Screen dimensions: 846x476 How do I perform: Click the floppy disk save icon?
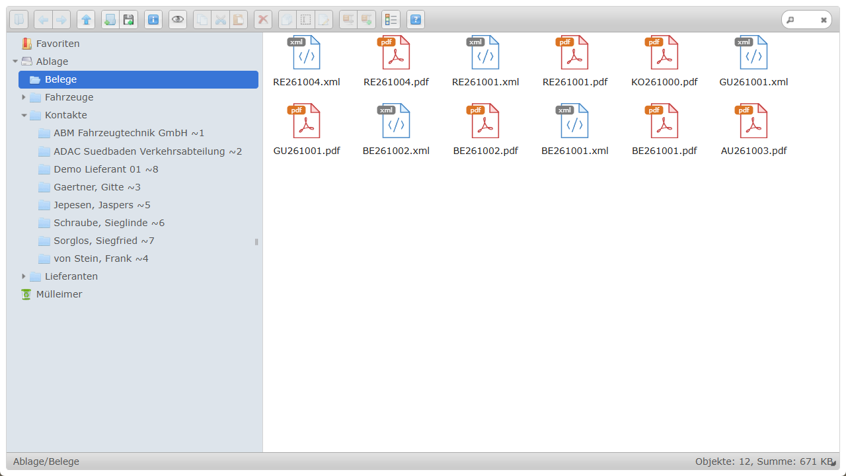[x=129, y=20]
